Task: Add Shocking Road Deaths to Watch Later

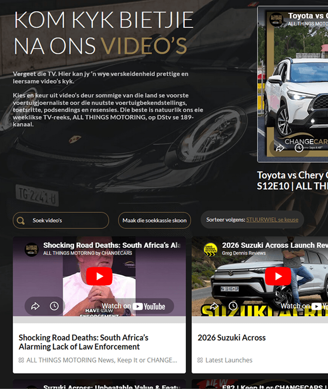Action: point(54,306)
